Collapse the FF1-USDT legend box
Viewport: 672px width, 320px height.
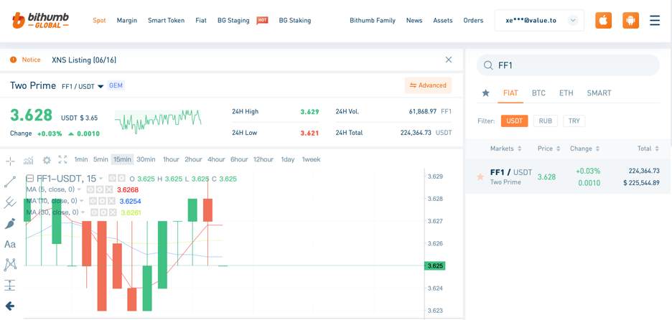click(x=30, y=179)
